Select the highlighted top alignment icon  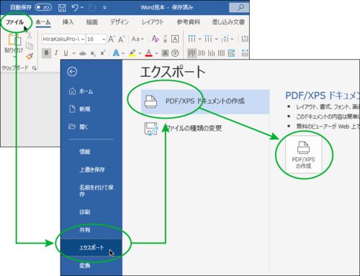(192, 53)
